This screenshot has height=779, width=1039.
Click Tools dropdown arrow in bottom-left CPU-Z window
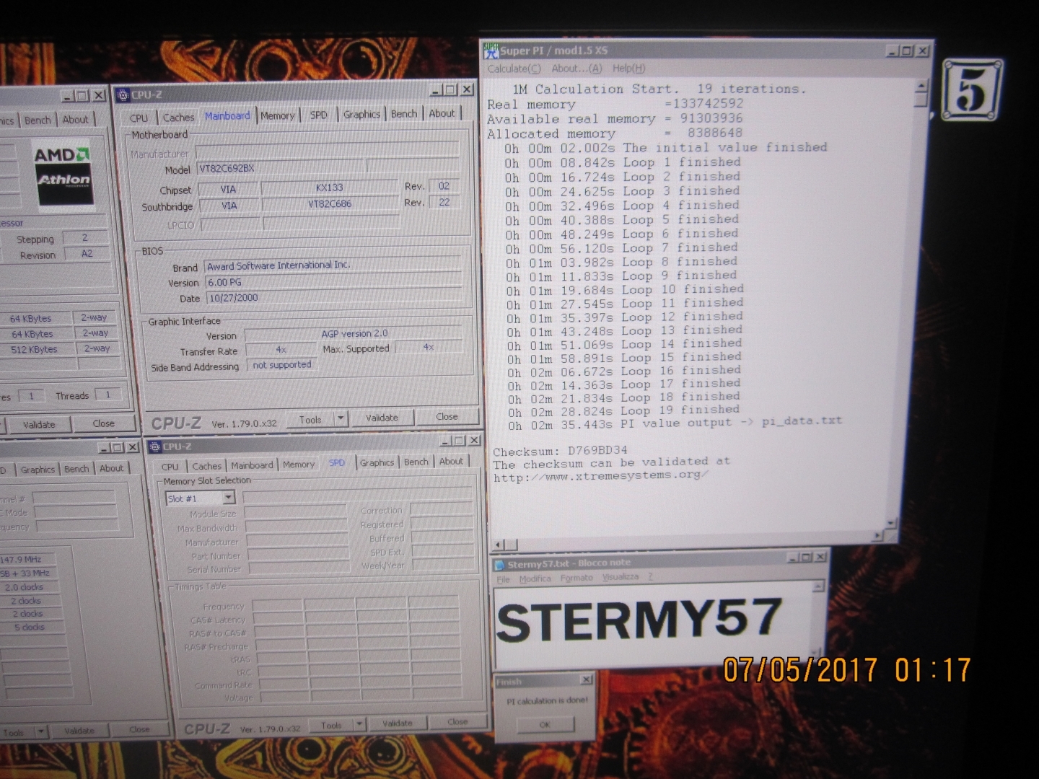click(40, 732)
